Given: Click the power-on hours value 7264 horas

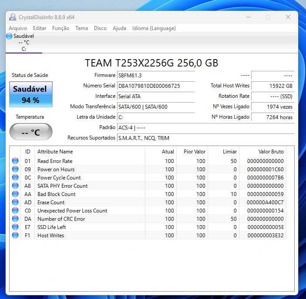Looking at the screenshot, I should point(272,117).
